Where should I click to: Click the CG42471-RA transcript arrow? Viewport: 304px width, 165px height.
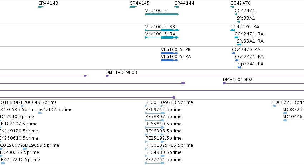(x=236, y=37)
